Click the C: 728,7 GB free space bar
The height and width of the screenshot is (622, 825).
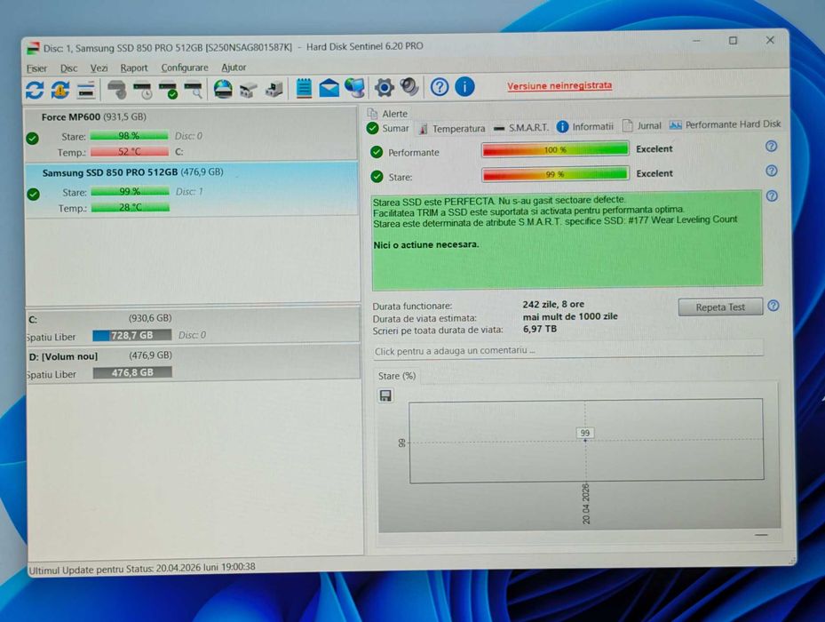coord(132,335)
